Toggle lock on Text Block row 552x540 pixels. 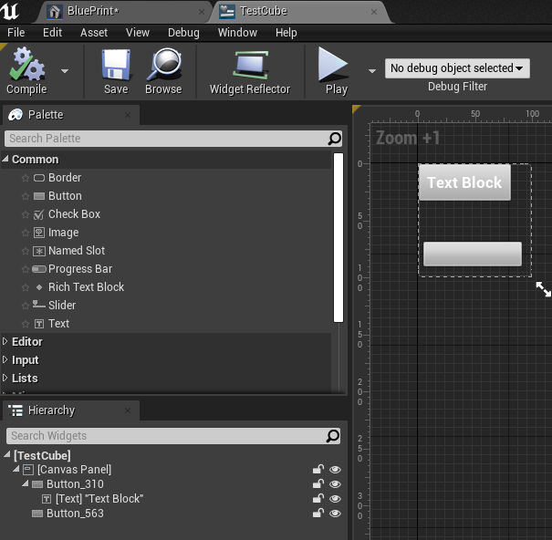click(318, 498)
